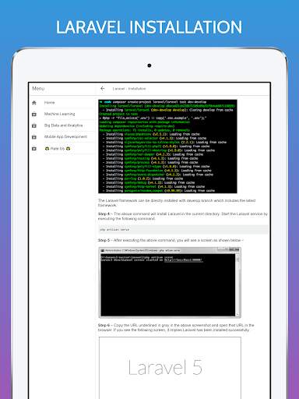Click the icon next to Rate Us

click(34, 149)
